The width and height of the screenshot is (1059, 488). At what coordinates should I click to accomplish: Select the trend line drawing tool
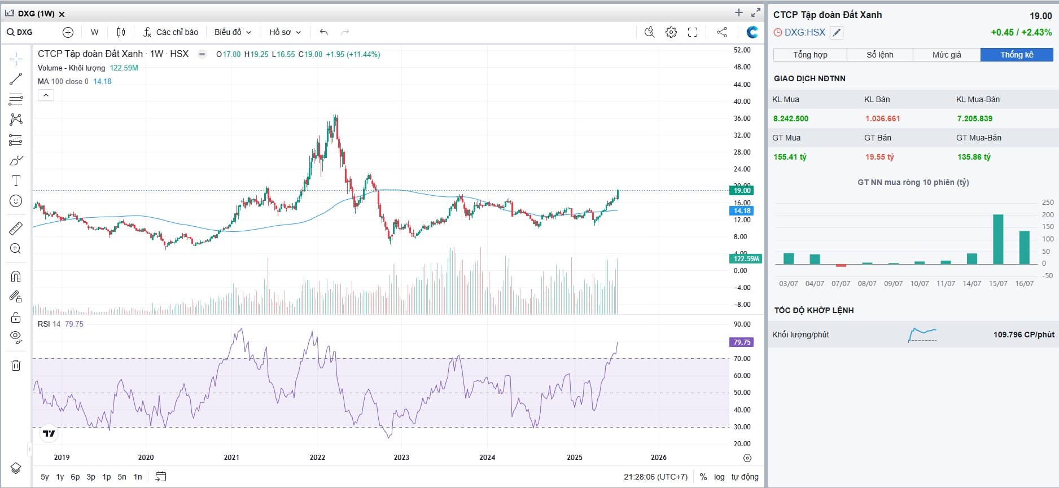[x=16, y=79]
